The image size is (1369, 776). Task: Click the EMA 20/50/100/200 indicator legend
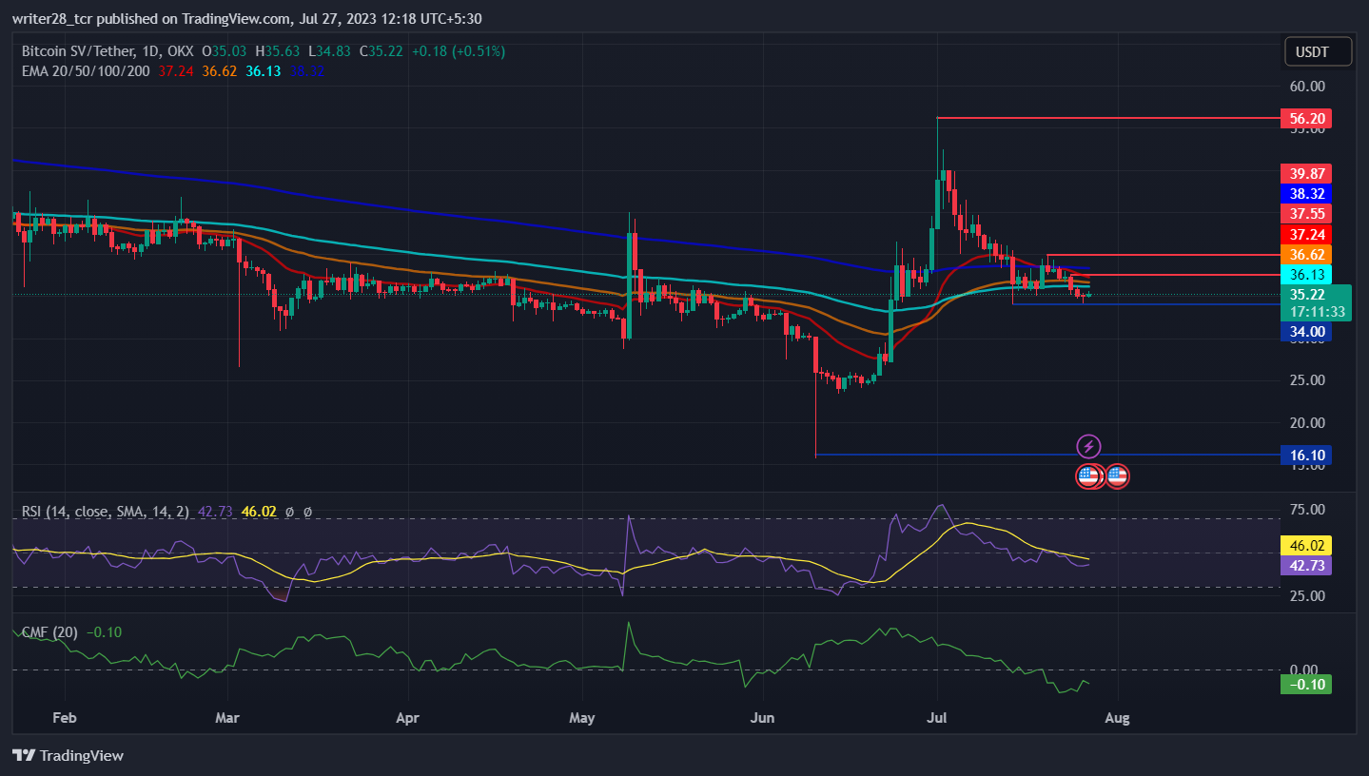[86, 70]
